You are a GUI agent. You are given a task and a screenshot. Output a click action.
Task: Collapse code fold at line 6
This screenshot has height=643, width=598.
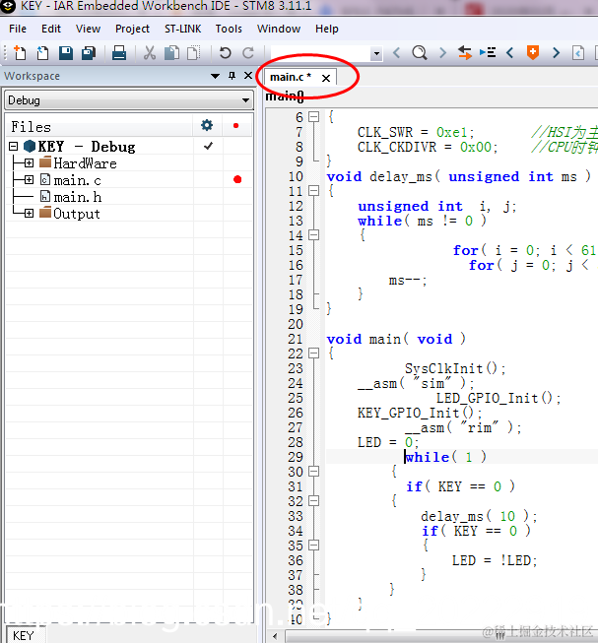313,117
